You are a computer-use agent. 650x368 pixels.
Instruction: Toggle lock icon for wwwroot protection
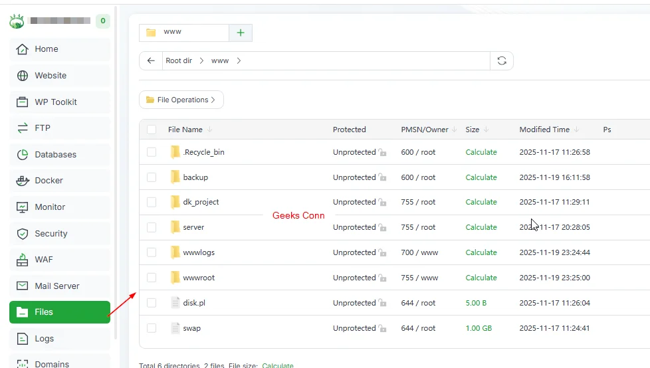coord(382,278)
